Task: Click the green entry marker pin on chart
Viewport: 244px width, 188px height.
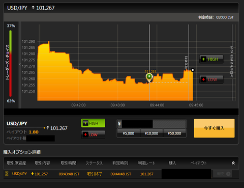Action: click(149, 77)
